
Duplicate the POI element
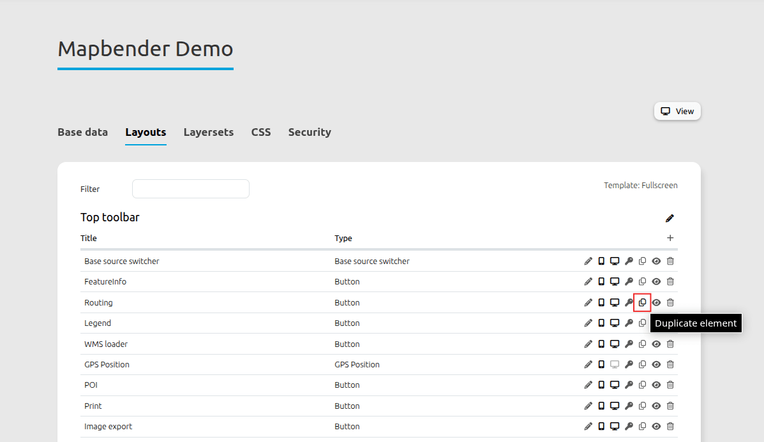click(x=642, y=385)
